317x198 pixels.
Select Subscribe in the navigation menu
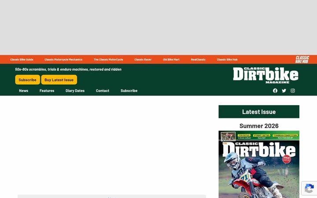point(129,91)
